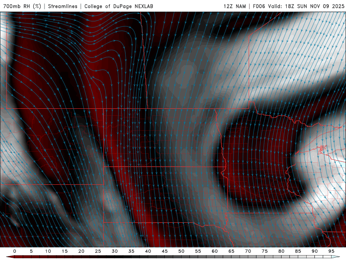Click the legend value "50"
The width and height of the screenshot is (346, 259).
[x=181, y=251]
